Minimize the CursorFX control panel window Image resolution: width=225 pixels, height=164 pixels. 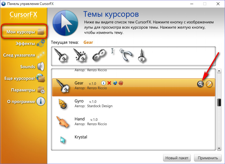tap(192, 4)
